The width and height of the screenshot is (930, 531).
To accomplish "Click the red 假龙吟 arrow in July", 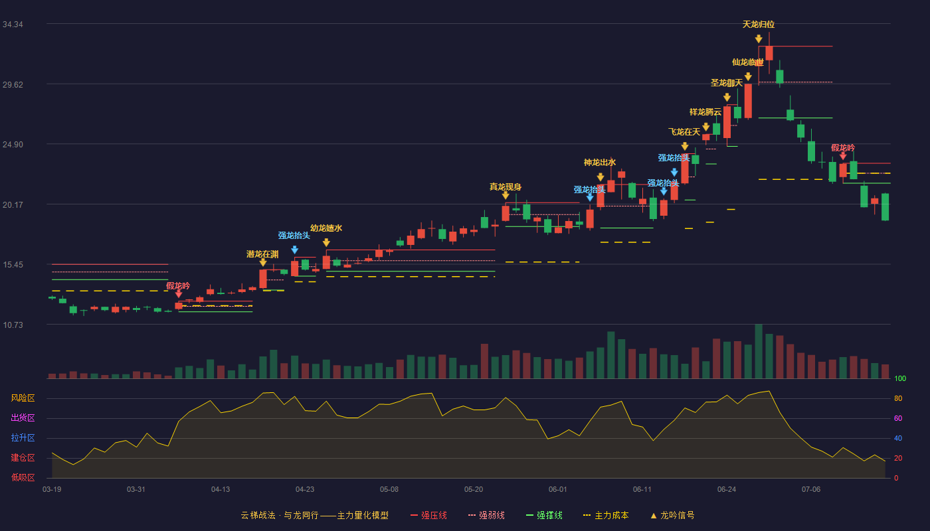I will click(x=843, y=156).
